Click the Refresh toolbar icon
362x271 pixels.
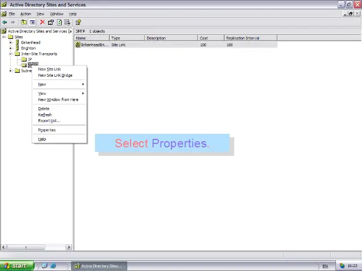[59, 23]
